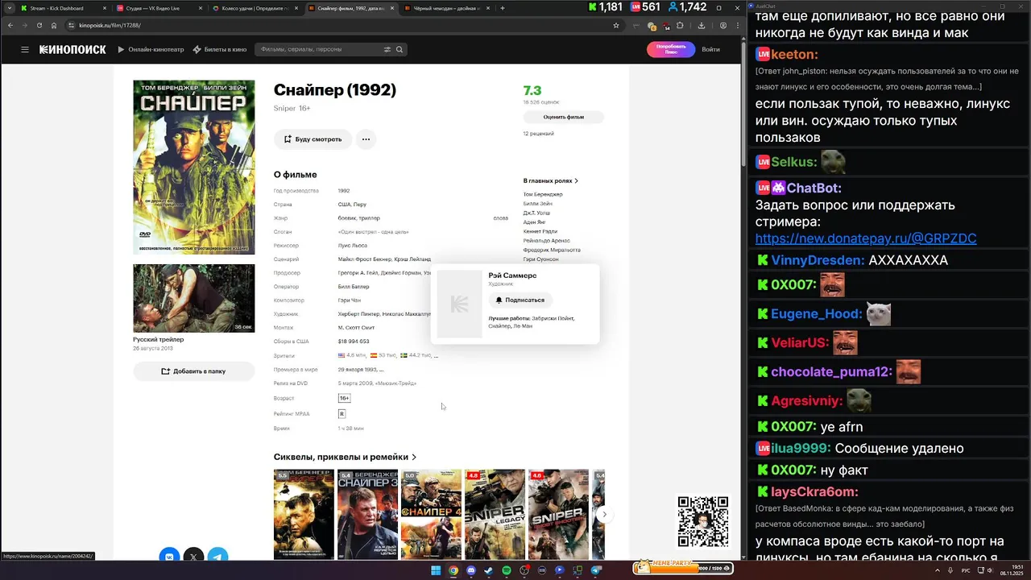Screen dimensions: 1031x580
Task: Click Буду смотреть button
Action: tap(313, 139)
